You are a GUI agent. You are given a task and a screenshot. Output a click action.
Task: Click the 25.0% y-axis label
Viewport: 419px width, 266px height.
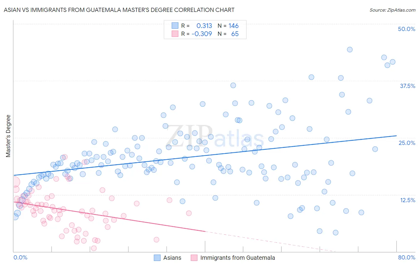point(407,143)
